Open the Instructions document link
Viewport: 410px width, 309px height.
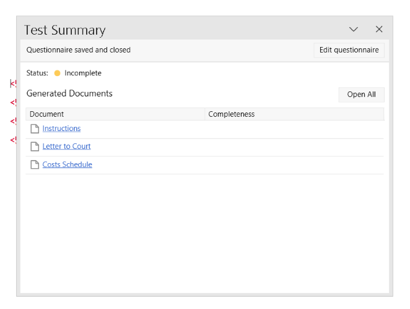click(61, 129)
